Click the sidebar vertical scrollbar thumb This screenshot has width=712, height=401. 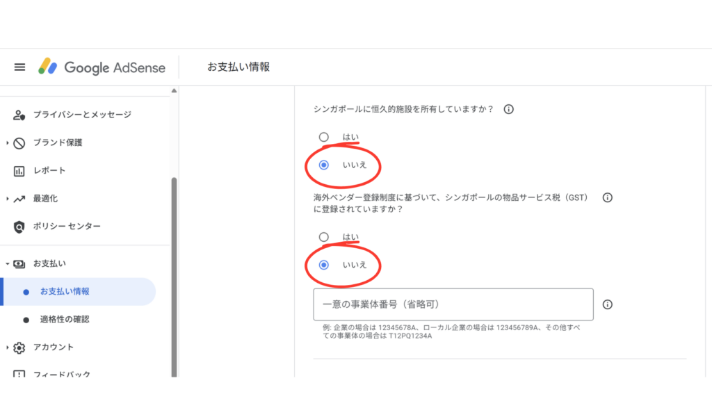point(174,277)
